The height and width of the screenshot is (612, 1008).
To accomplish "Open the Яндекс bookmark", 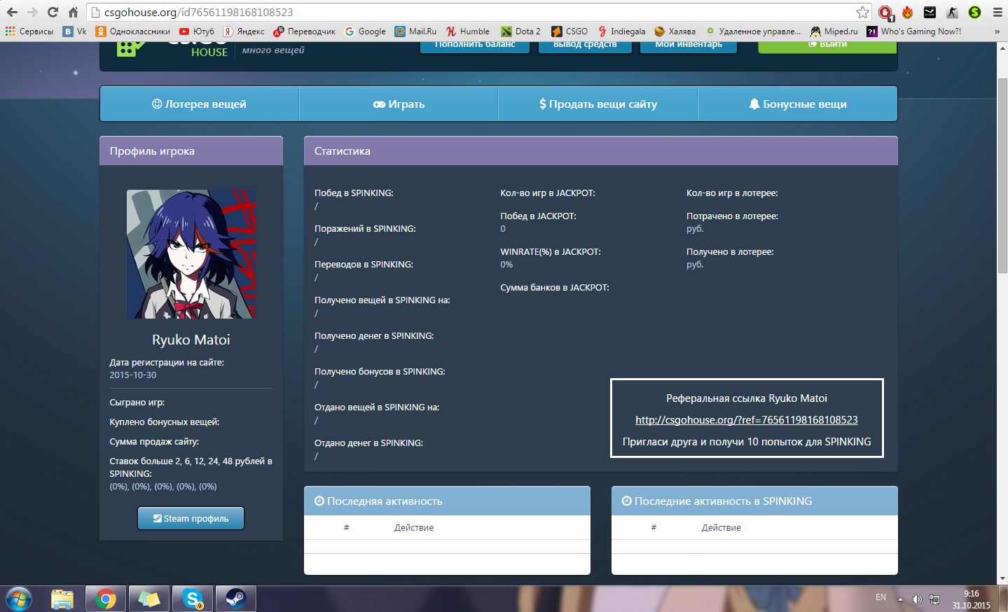I will click(x=244, y=32).
